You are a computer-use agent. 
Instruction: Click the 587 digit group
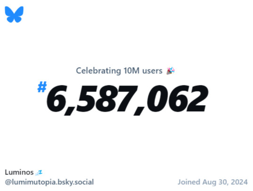point(107,99)
